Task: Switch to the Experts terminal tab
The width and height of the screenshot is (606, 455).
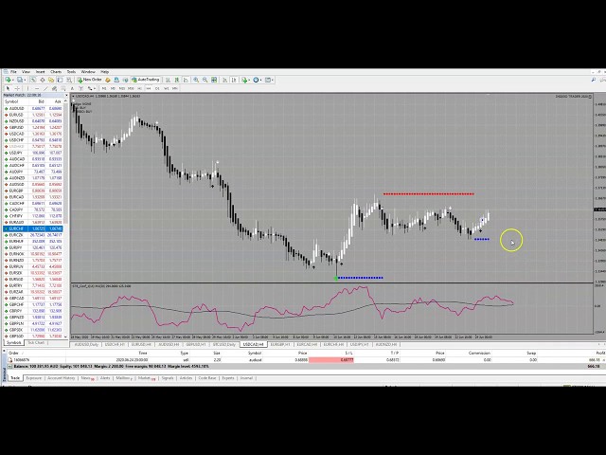Action: [x=228, y=377]
